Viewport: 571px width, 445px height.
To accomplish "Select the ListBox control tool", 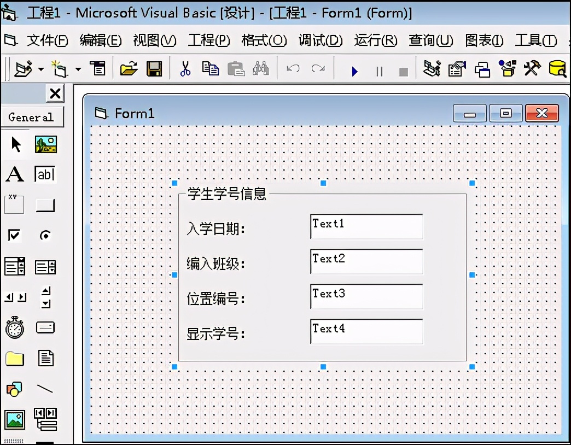I will tap(45, 267).
